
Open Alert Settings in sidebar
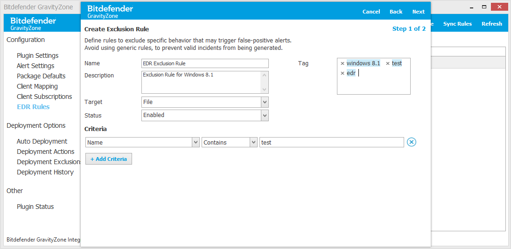(35, 66)
